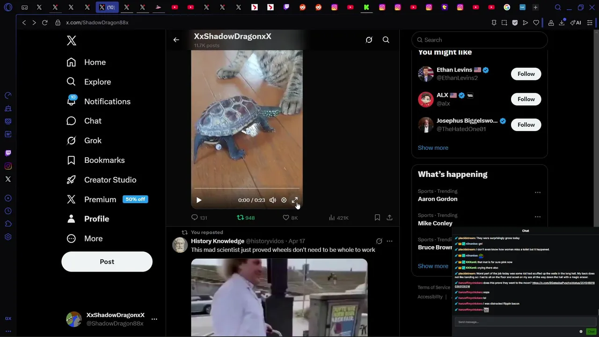Image resolution: width=599 pixels, height=337 pixels.
Task: Switch to the Google browser tab
Action: [507, 7]
